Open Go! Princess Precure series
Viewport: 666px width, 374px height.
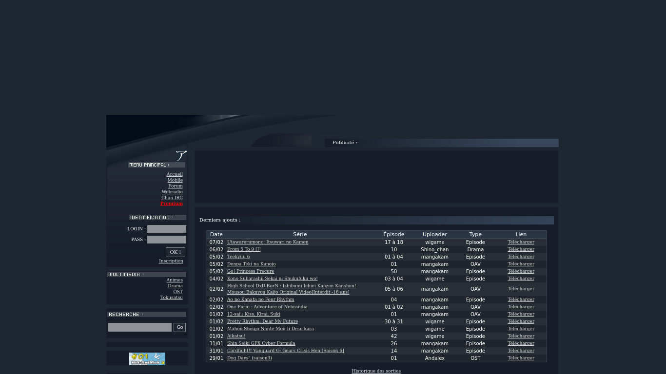[x=251, y=271]
